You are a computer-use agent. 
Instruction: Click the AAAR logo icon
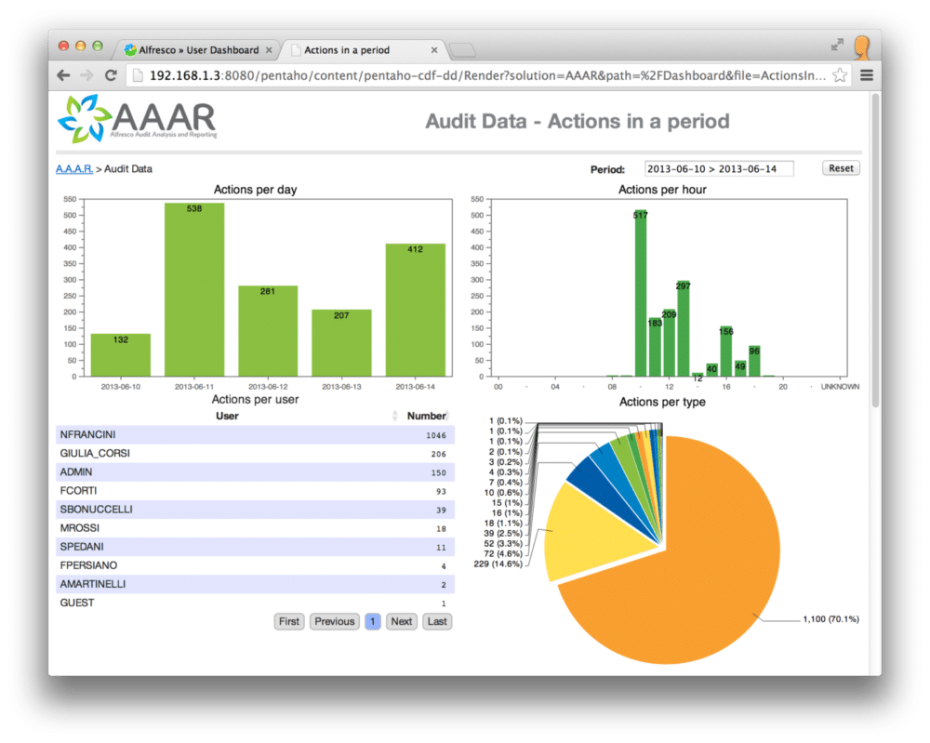point(85,118)
